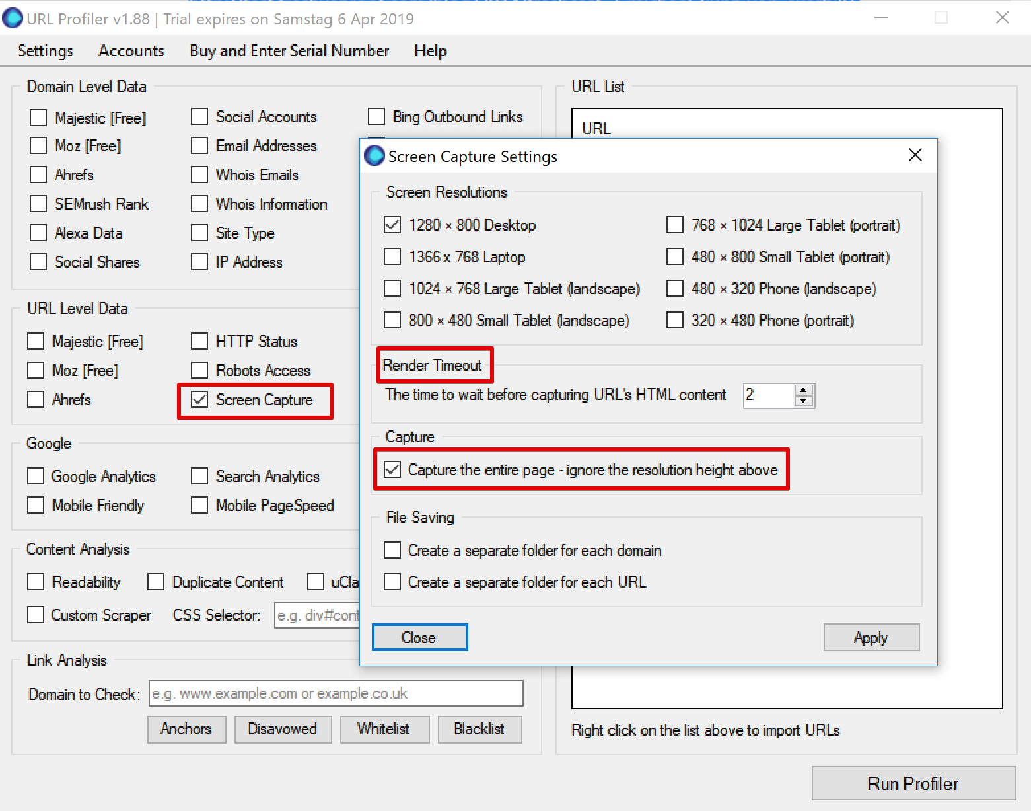Enable Readability
The width and height of the screenshot is (1031, 811).
[x=36, y=582]
